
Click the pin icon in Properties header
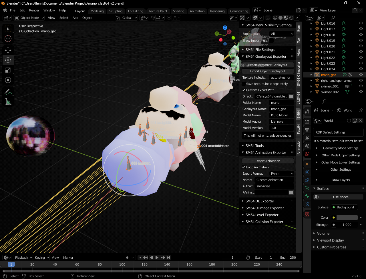click(x=361, y=110)
